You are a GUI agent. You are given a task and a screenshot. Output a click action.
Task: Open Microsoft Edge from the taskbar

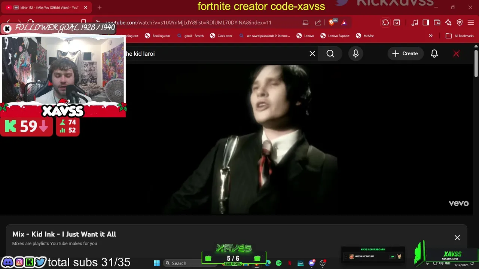tap(268, 263)
